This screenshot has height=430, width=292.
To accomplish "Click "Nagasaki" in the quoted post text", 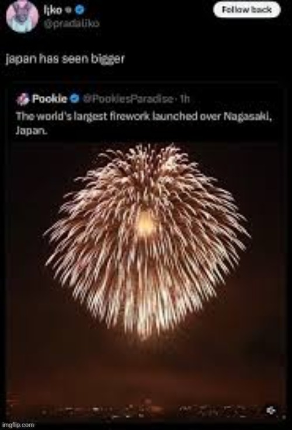I will [x=248, y=116].
